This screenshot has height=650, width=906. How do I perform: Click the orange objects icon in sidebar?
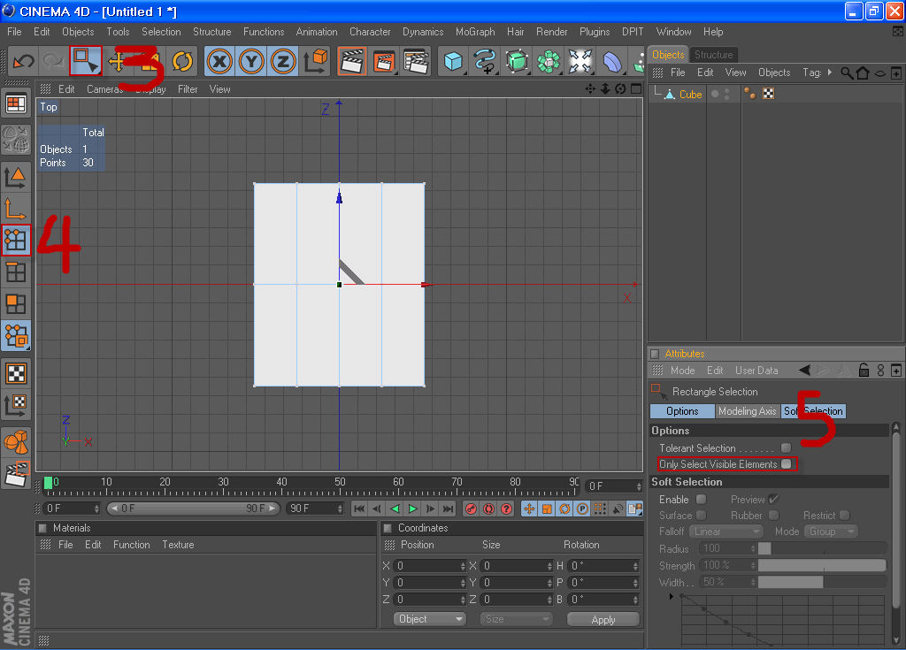coord(16,442)
